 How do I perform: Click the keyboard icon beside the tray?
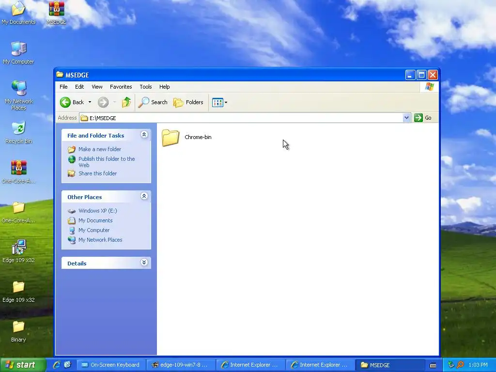(433, 365)
